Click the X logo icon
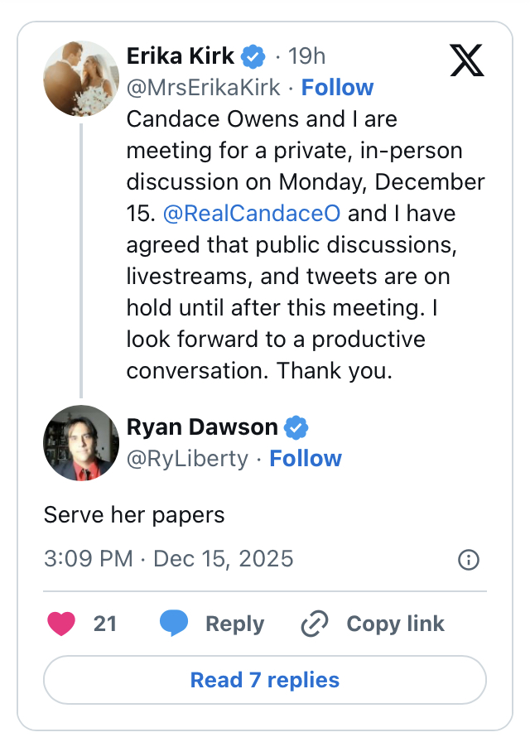The height and width of the screenshot is (742, 530). (x=467, y=60)
